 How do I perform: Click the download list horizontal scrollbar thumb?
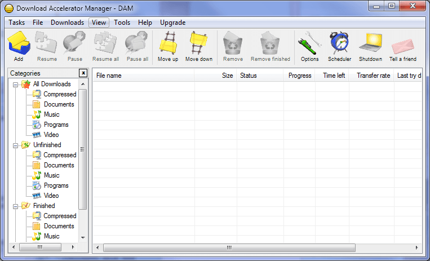[x=229, y=248]
